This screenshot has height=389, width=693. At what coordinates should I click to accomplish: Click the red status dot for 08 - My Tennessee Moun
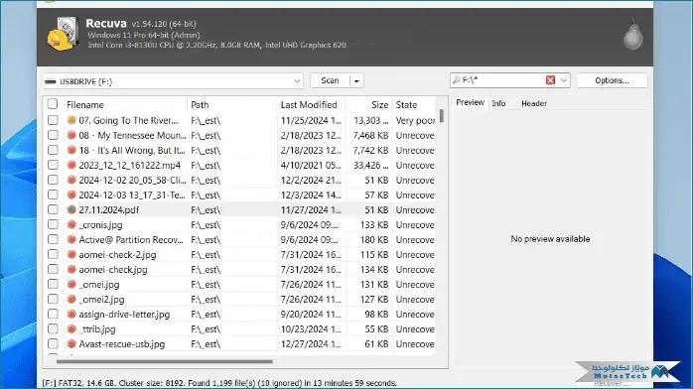coord(71,135)
